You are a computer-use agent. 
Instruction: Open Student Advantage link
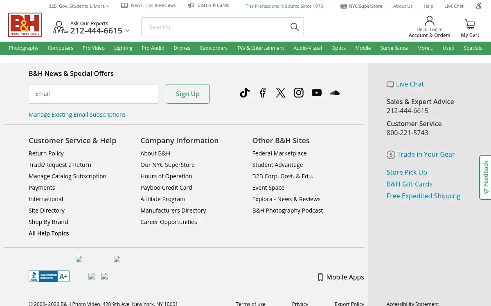tap(278, 165)
